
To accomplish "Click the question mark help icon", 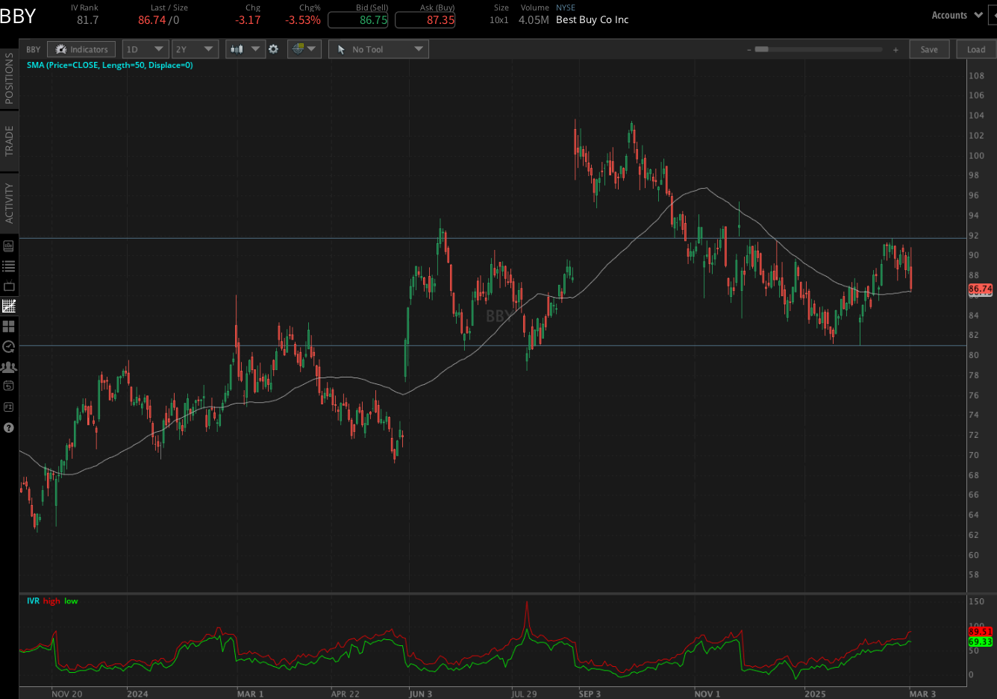I will [x=9, y=428].
